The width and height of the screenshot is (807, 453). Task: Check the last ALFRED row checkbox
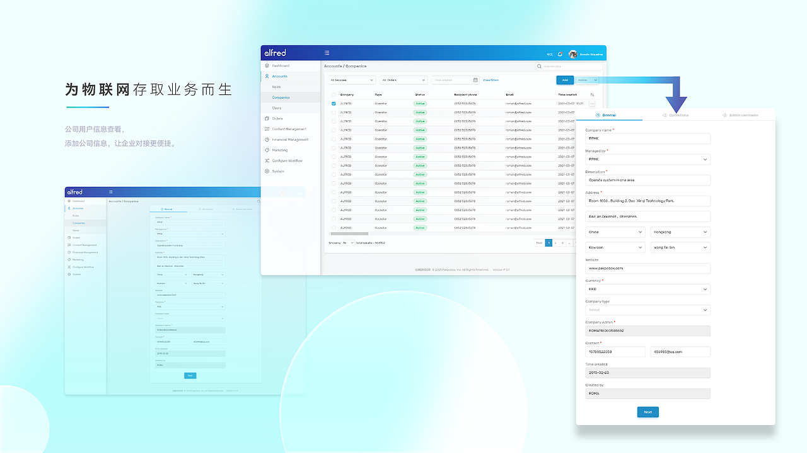334,228
